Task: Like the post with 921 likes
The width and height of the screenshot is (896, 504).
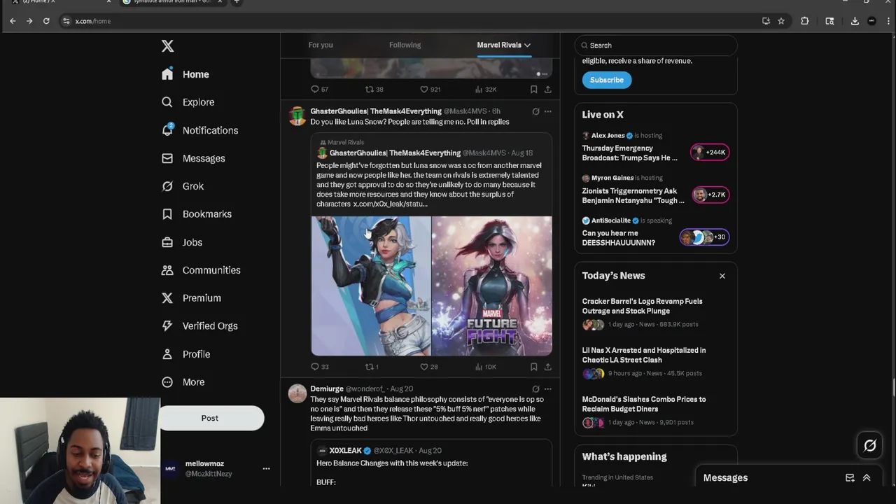Action: point(430,90)
